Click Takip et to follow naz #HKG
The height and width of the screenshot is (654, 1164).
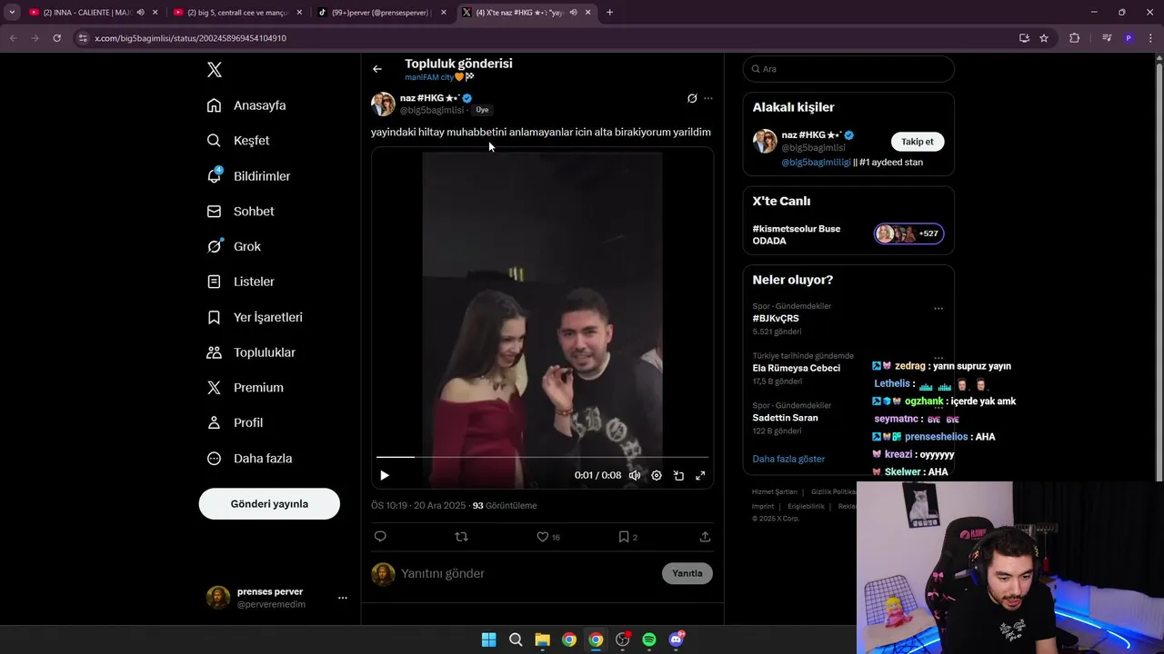click(x=918, y=142)
